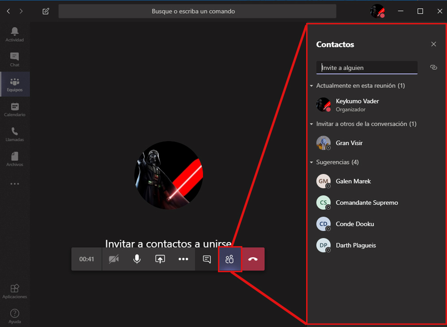Mute the microphone
The width and height of the screenshot is (447, 327).
136,259
